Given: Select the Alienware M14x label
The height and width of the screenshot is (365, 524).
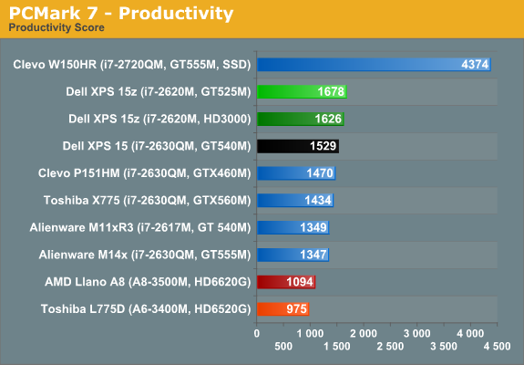Looking at the screenshot, I should tap(145, 255).
